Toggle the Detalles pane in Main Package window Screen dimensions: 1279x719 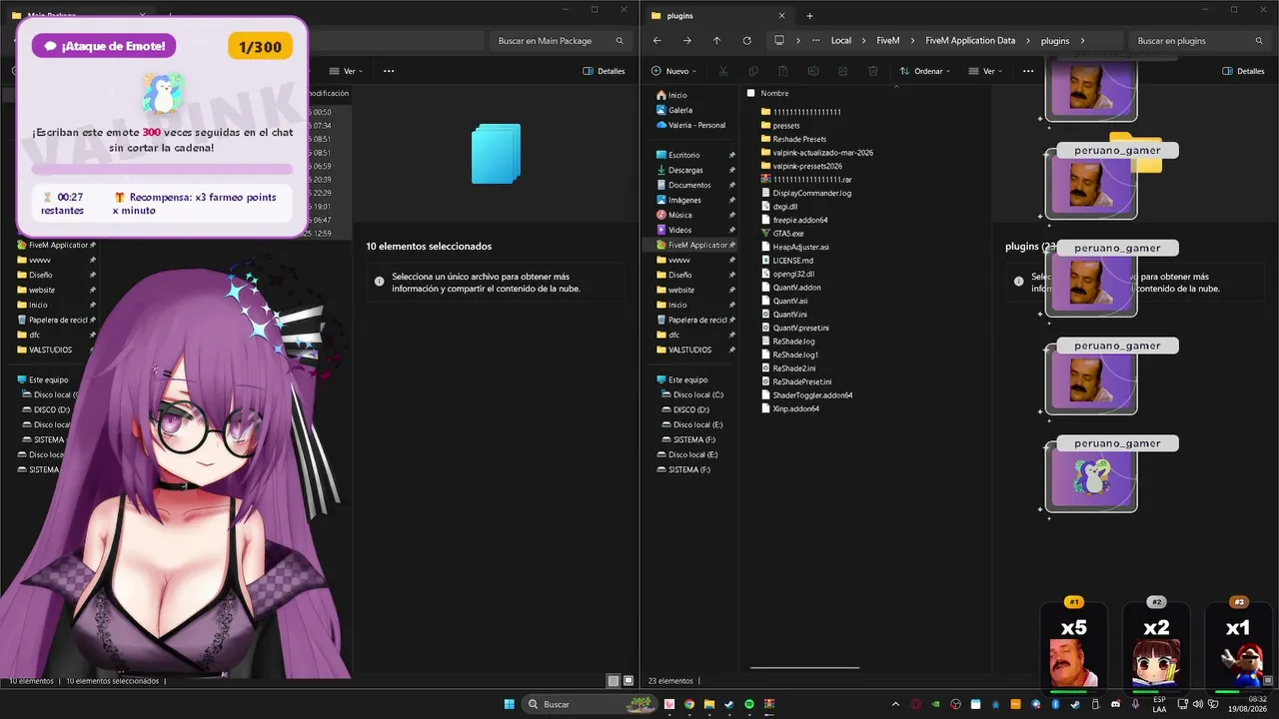[x=604, y=71]
